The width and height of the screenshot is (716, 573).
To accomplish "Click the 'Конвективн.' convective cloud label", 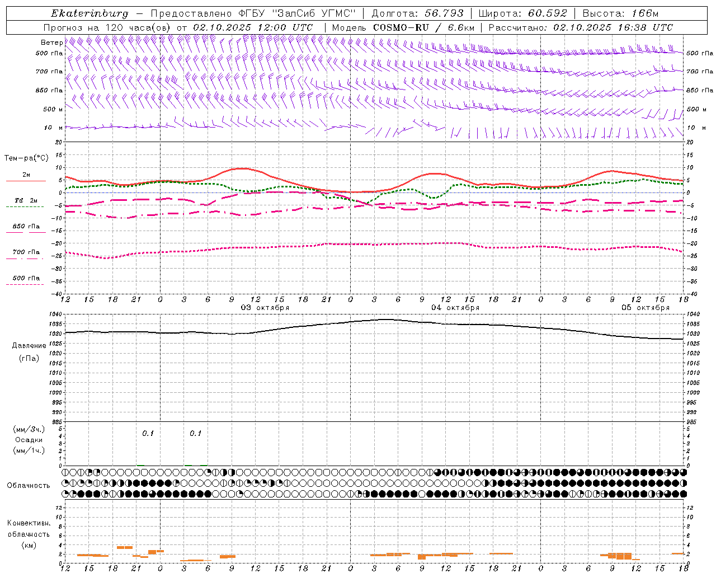I will 29,523.
